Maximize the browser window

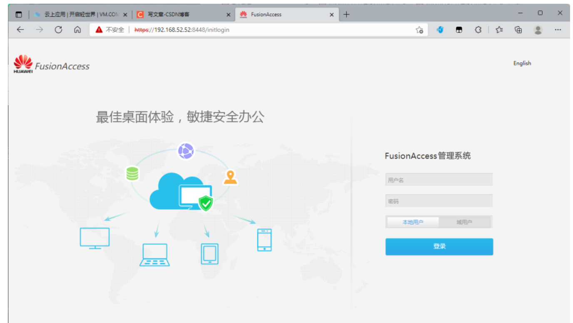(x=540, y=13)
